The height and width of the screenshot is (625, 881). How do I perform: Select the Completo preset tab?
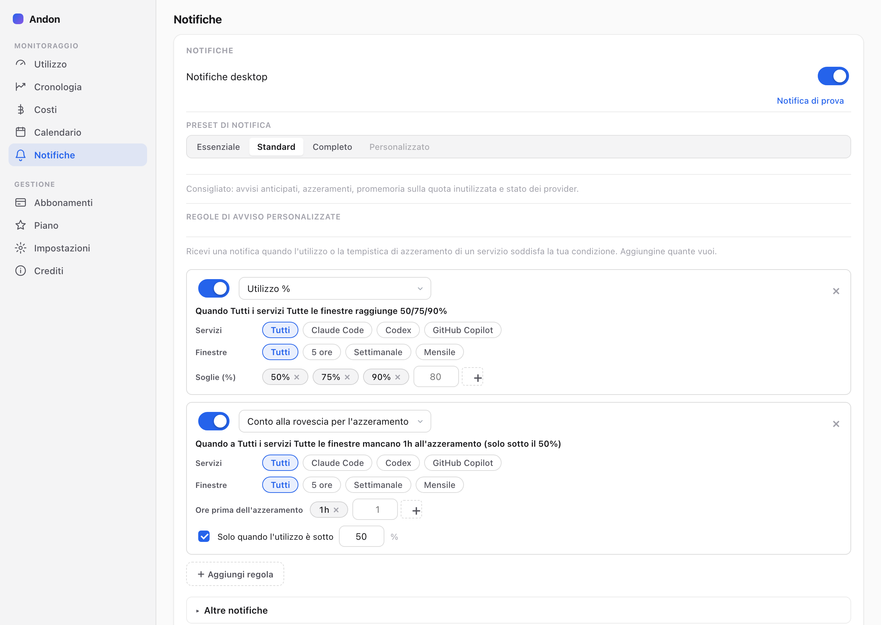[332, 147]
